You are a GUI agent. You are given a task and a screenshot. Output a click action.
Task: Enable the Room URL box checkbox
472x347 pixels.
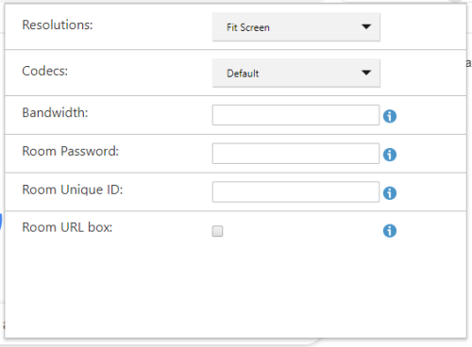[x=217, y=231]
